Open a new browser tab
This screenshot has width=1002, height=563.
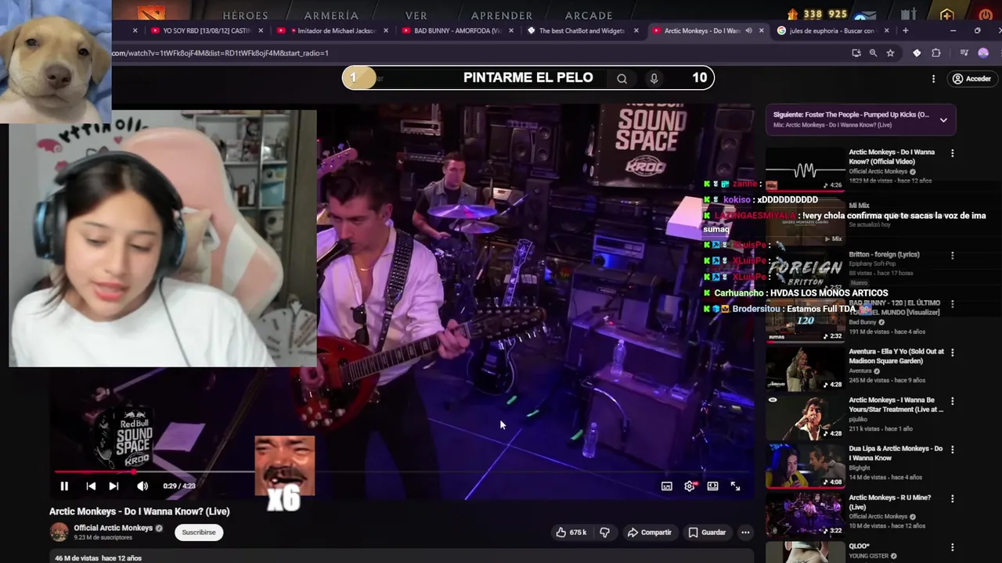905,30
